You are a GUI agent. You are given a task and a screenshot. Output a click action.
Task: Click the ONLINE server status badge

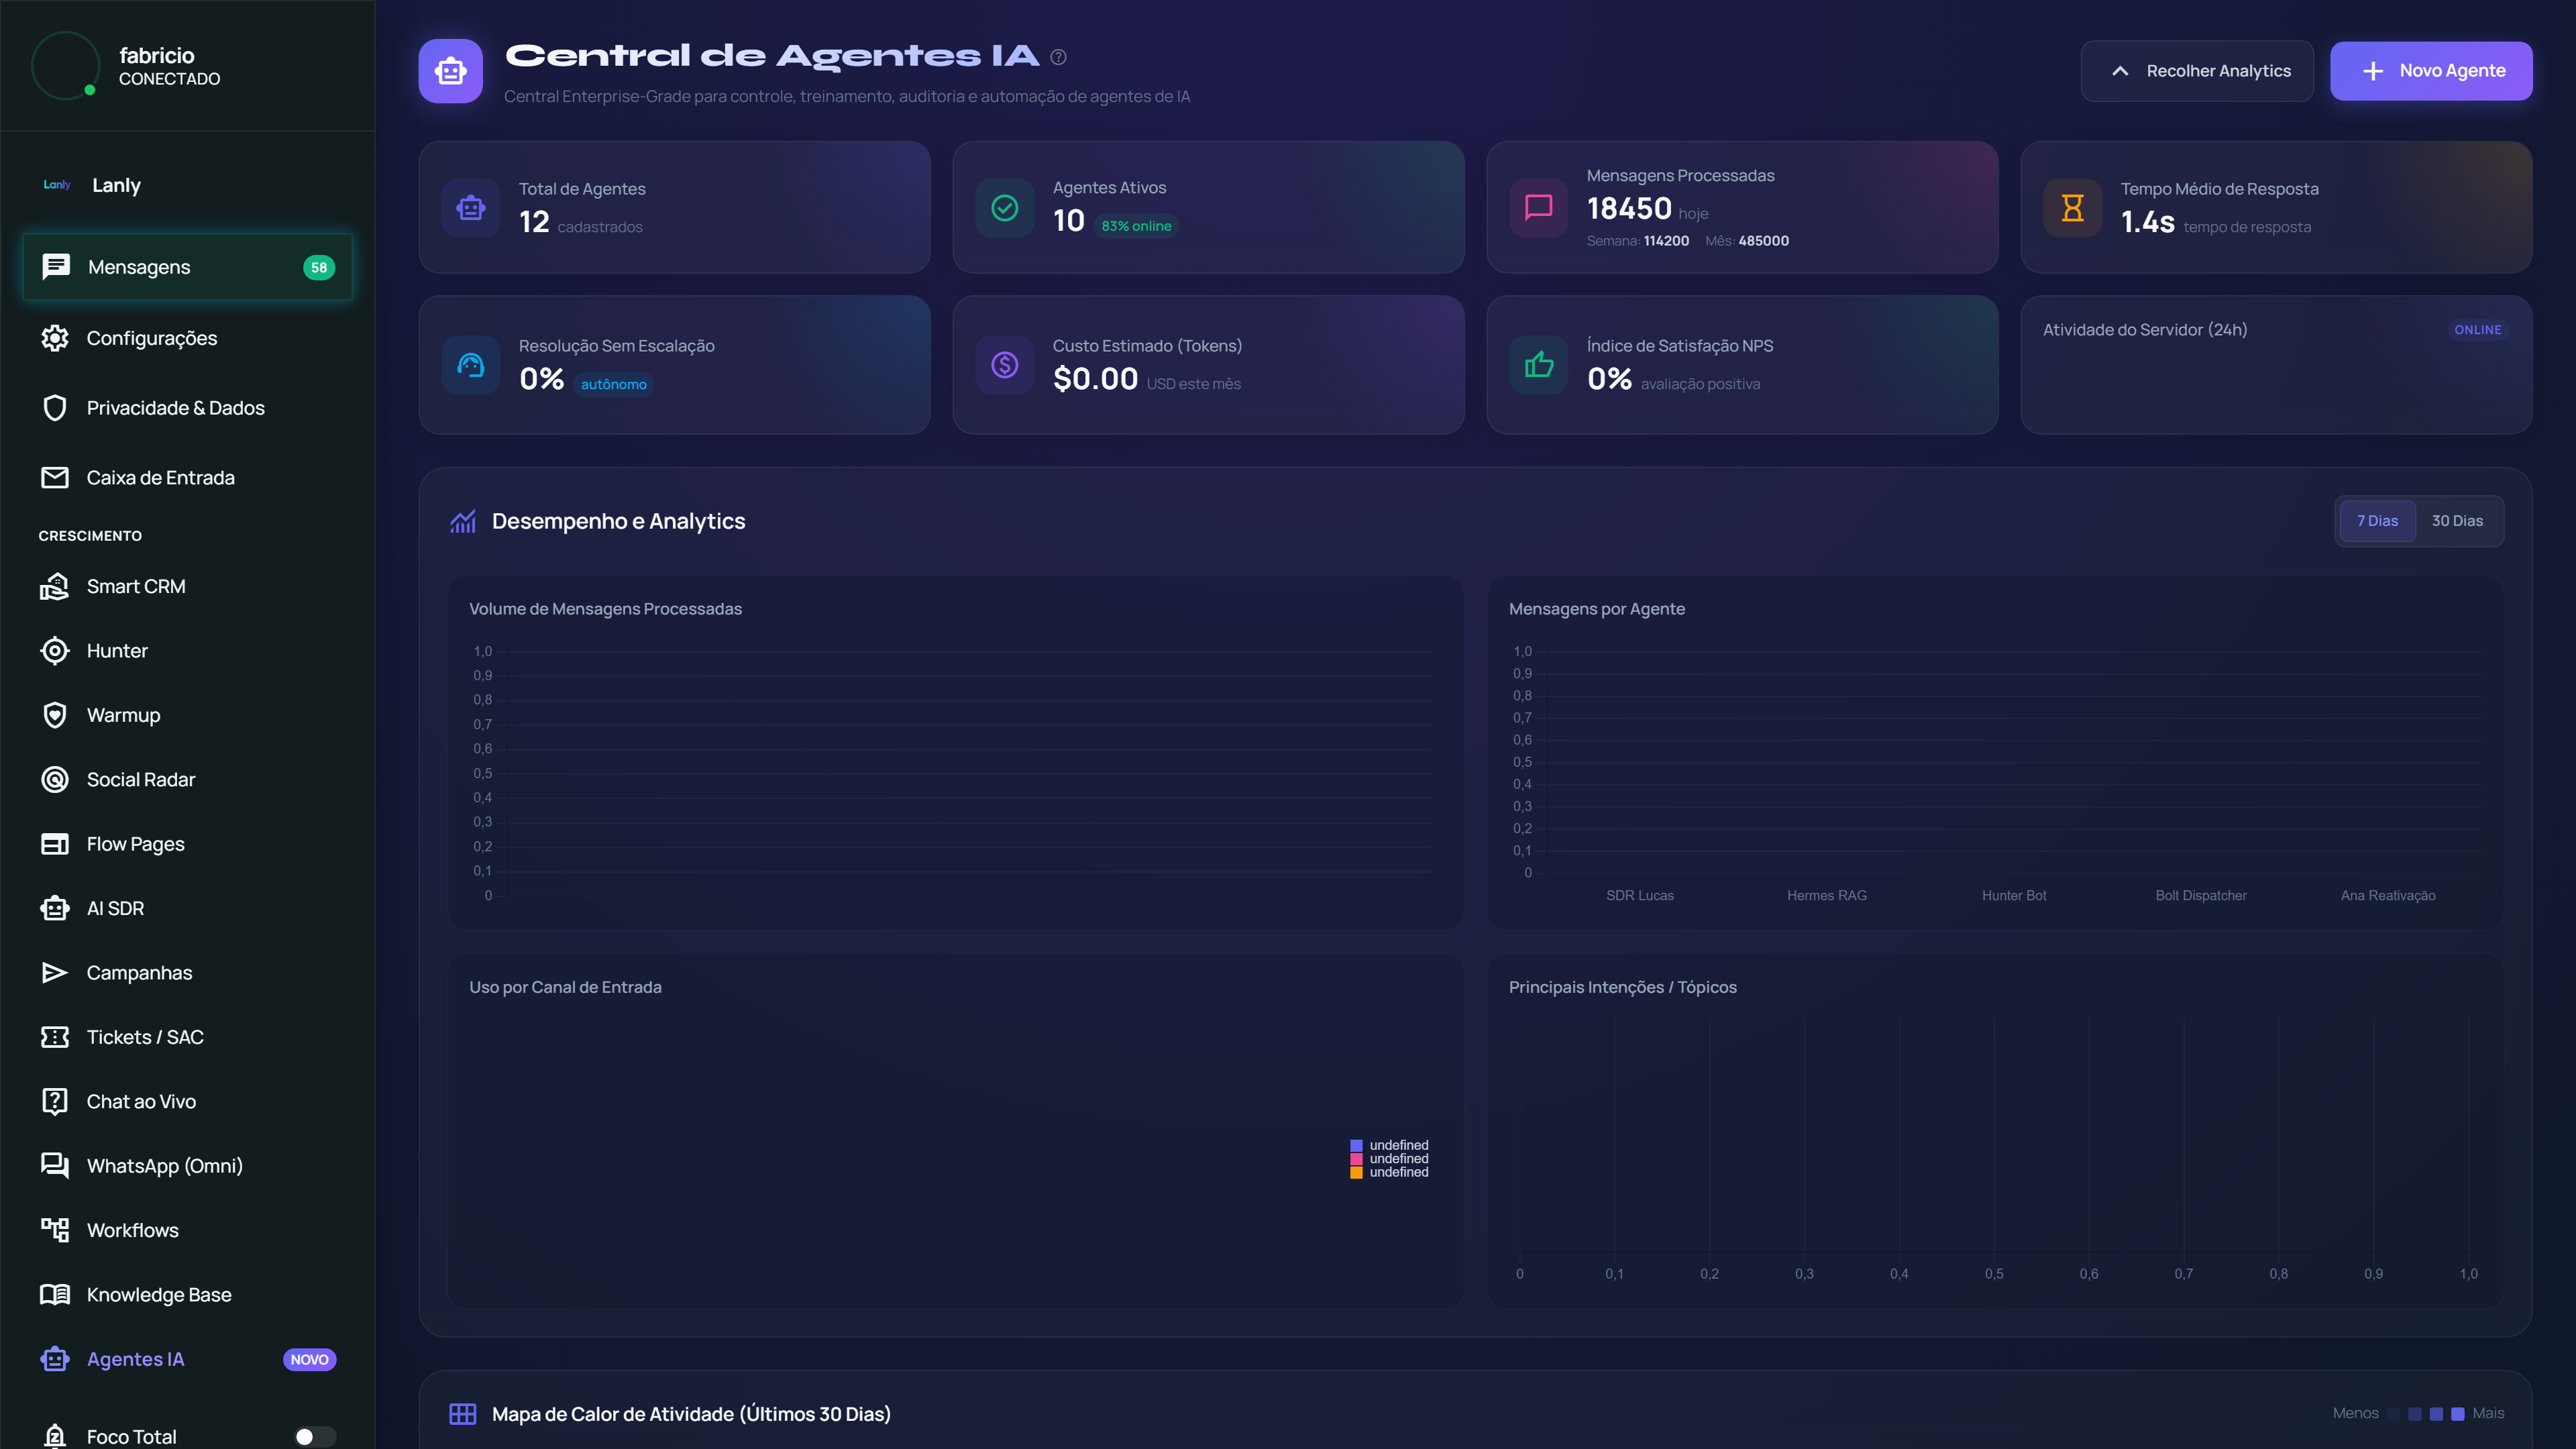pyautogui.click(x=2478, y=330)
